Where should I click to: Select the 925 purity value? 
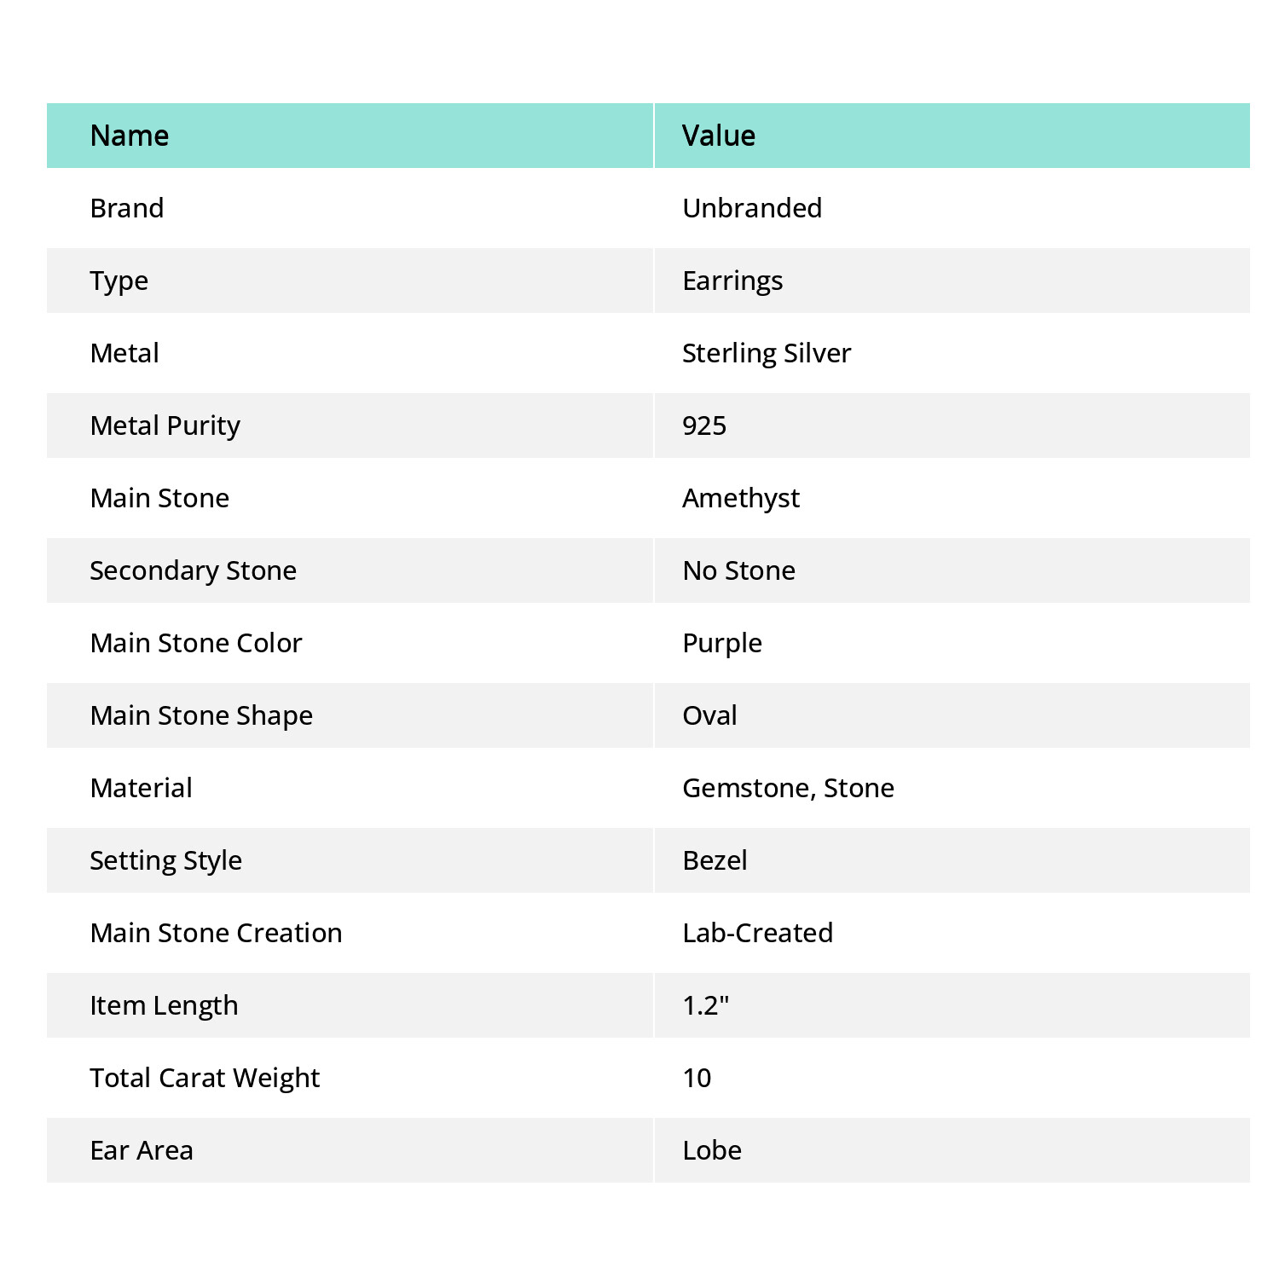(704, 425)
